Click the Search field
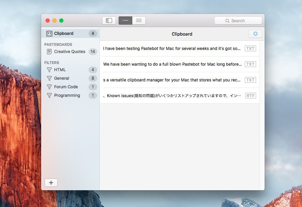The image size is (302, 207). point(238,21)
